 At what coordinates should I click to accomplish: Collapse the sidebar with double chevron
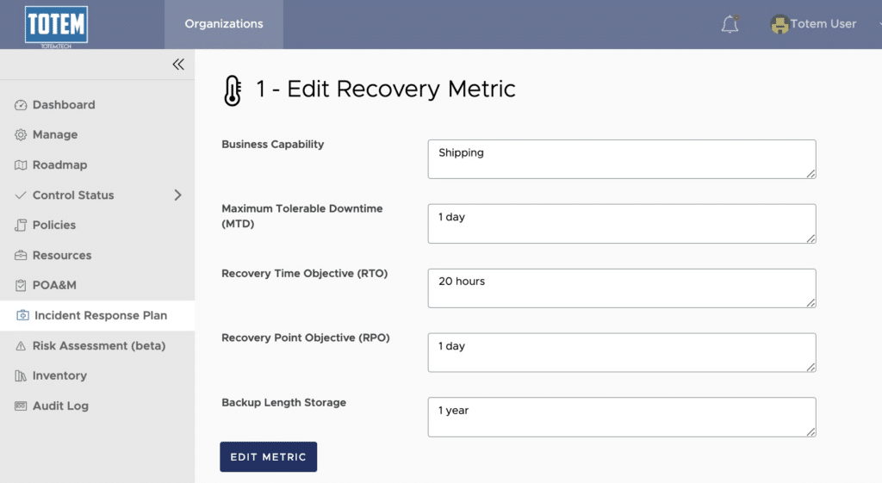click(178, 64)
